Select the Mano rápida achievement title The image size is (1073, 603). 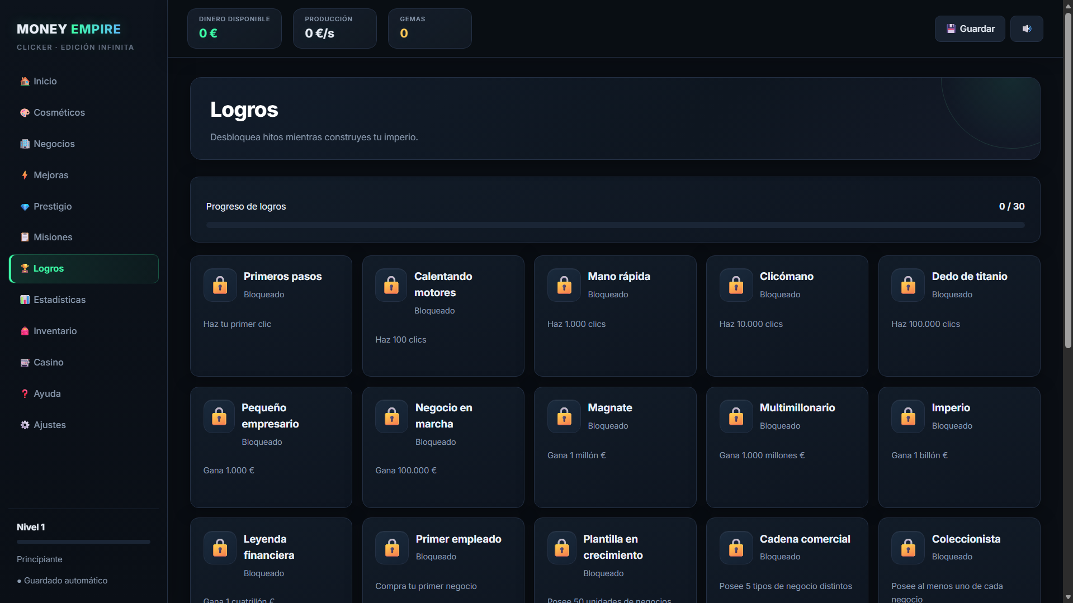point(618,277)
